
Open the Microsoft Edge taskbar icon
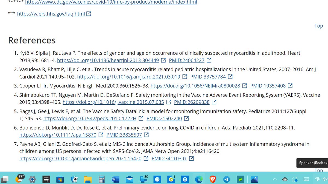[x=198, y=179]
